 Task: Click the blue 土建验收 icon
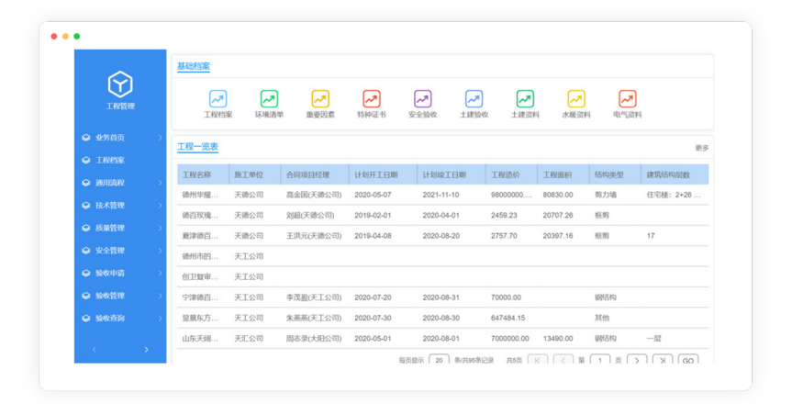[x=474, y=99]
